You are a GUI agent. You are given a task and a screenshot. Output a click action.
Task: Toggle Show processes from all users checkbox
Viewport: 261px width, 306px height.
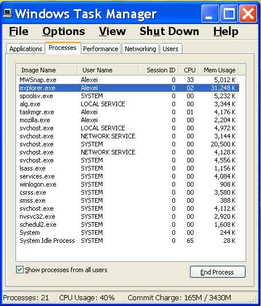click(19, 270)
